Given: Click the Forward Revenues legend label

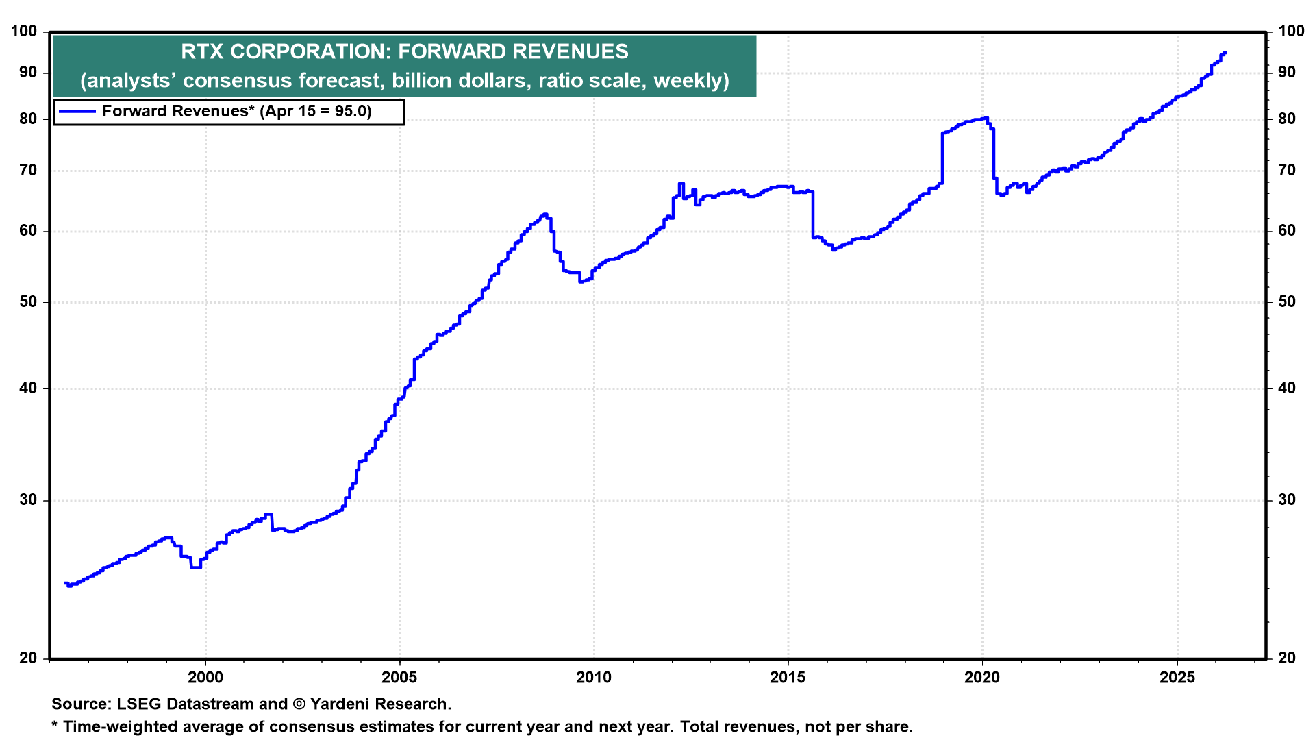Looking at the screenshot, I should coord(236,112).
